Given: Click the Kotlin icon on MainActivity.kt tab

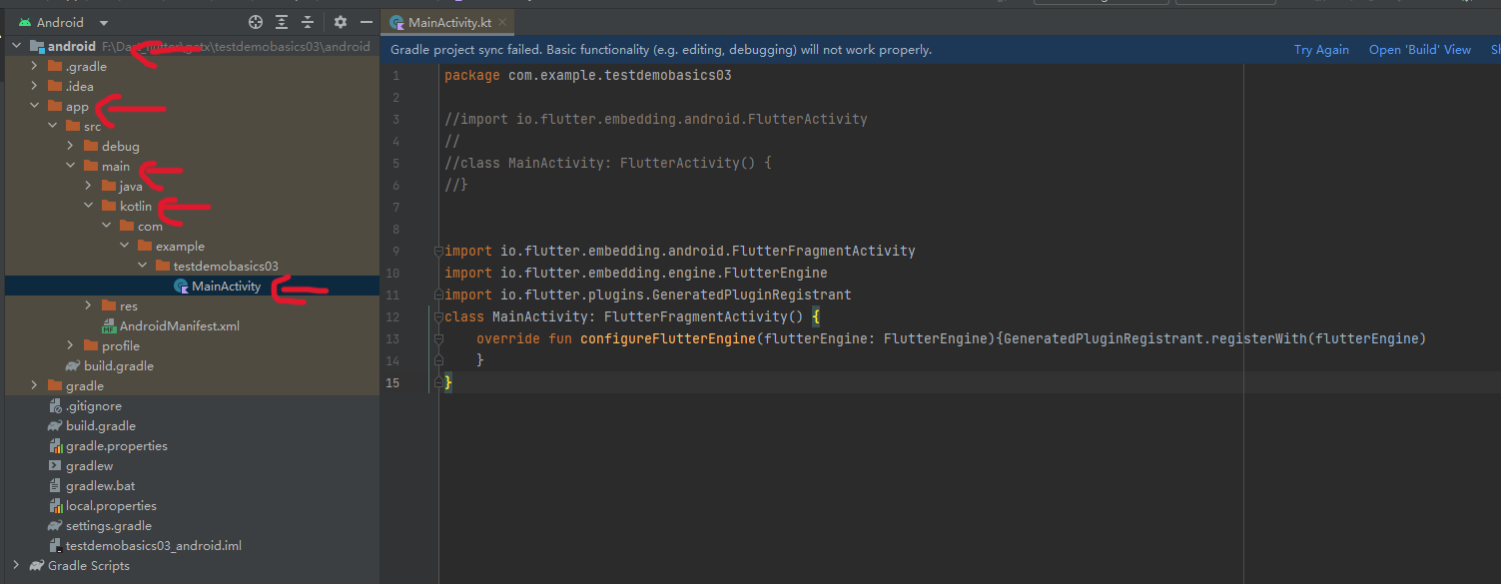Looking at the screenshot, I should tap(395, 20).
